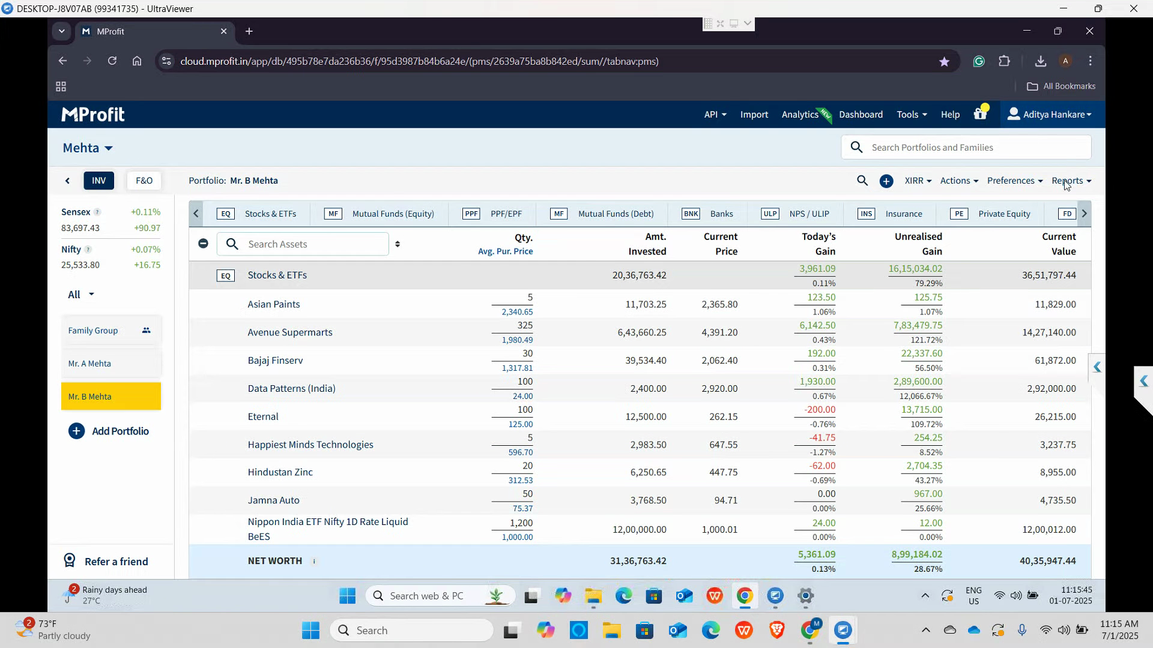Open the Mehta family dropdown
This screenshot has height=648, width=1153.
(88, 148)
